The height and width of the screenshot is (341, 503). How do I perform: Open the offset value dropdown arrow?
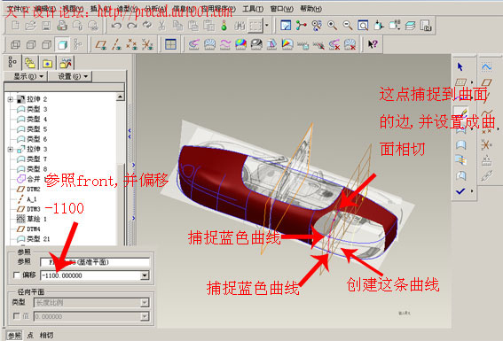[x=145, y=275]
